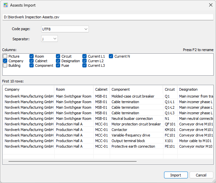Toggle the Component column checkbox

click(x=32, y=65)
